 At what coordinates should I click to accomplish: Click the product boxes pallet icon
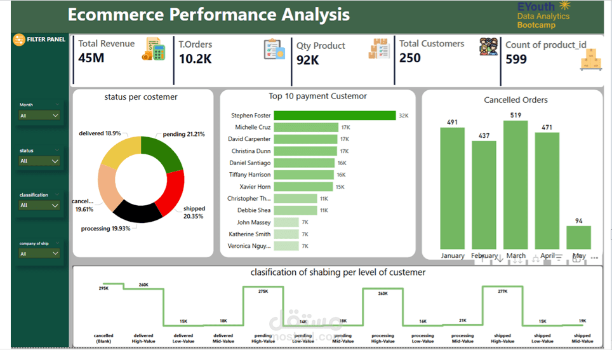point(591,59)
